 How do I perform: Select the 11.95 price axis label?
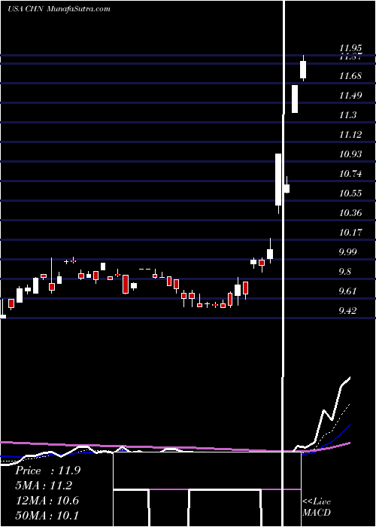tap(351, 50)
